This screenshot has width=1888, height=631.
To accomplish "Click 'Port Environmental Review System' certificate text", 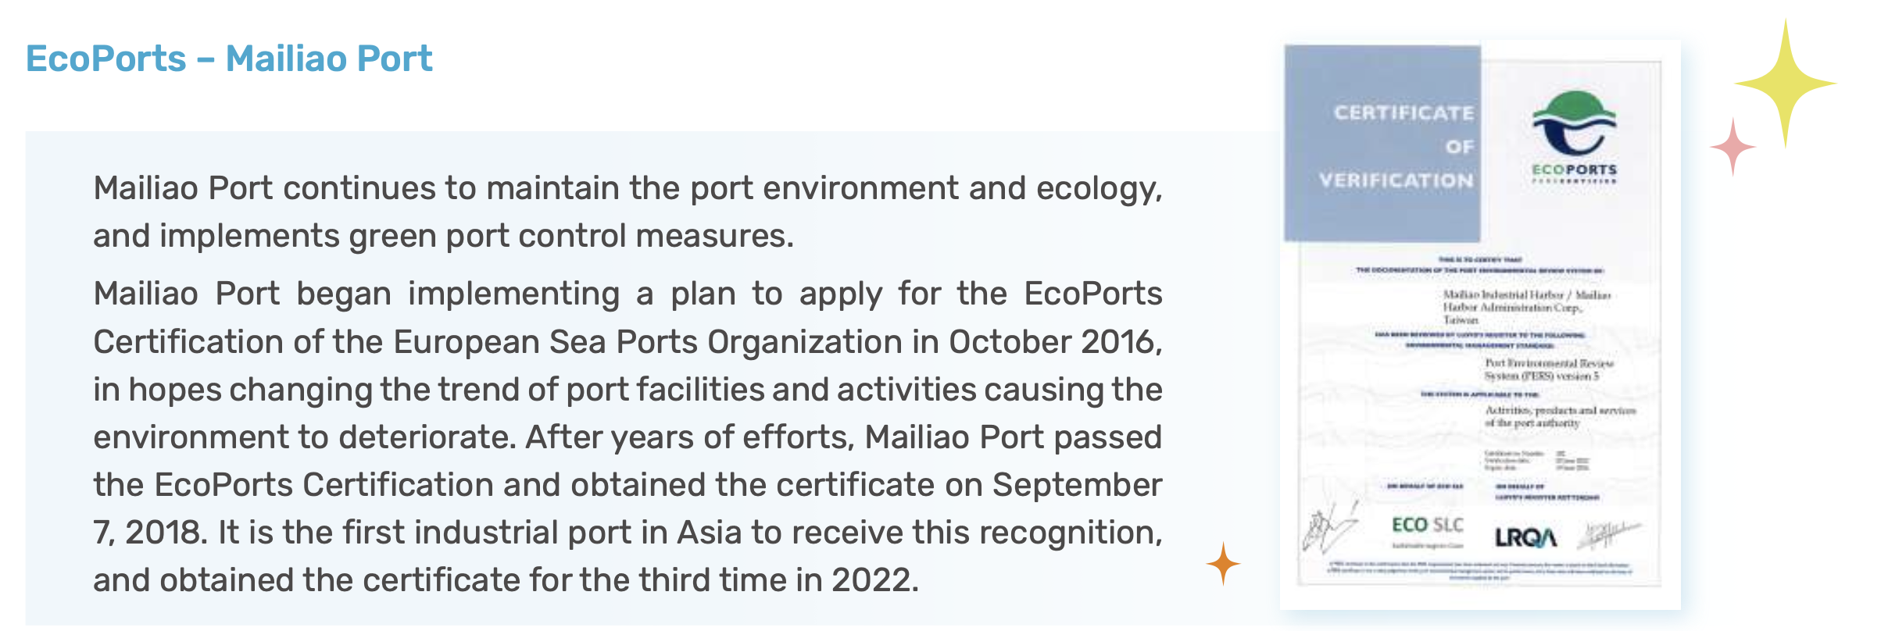I will pos(1549,369).
